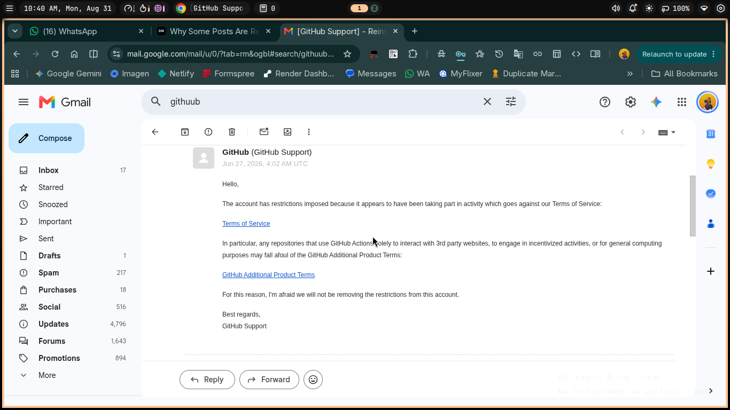730x410 pixels.
Task: View site information icon in address bar
Action: [x=117, y=54]
